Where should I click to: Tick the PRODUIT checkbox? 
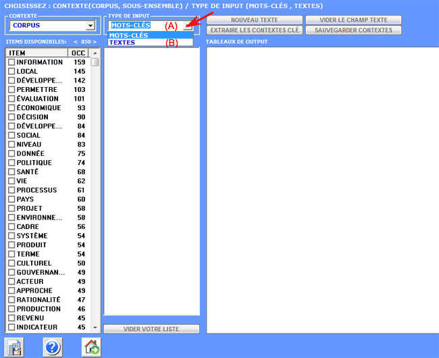click(11, 245)
